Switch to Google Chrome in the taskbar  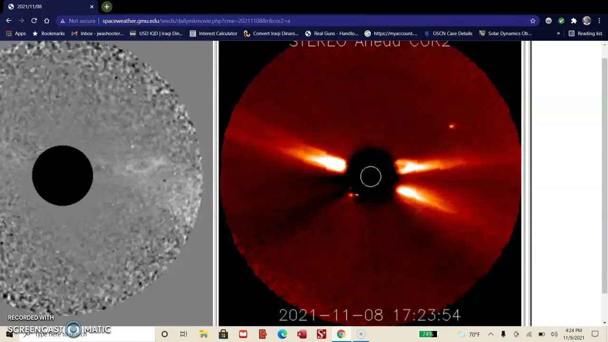pyautogui.click(x=341, y=334)
